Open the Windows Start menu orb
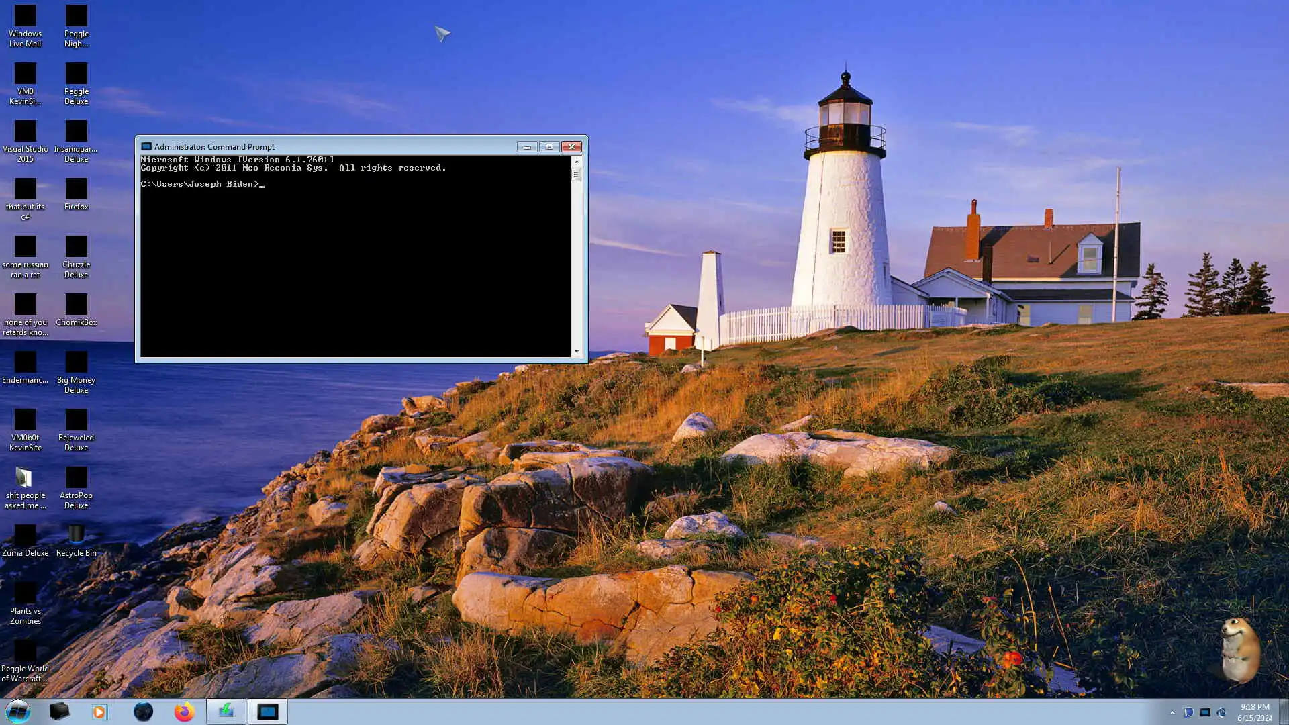Screen dimensions: 1289x725 (18, 711)
